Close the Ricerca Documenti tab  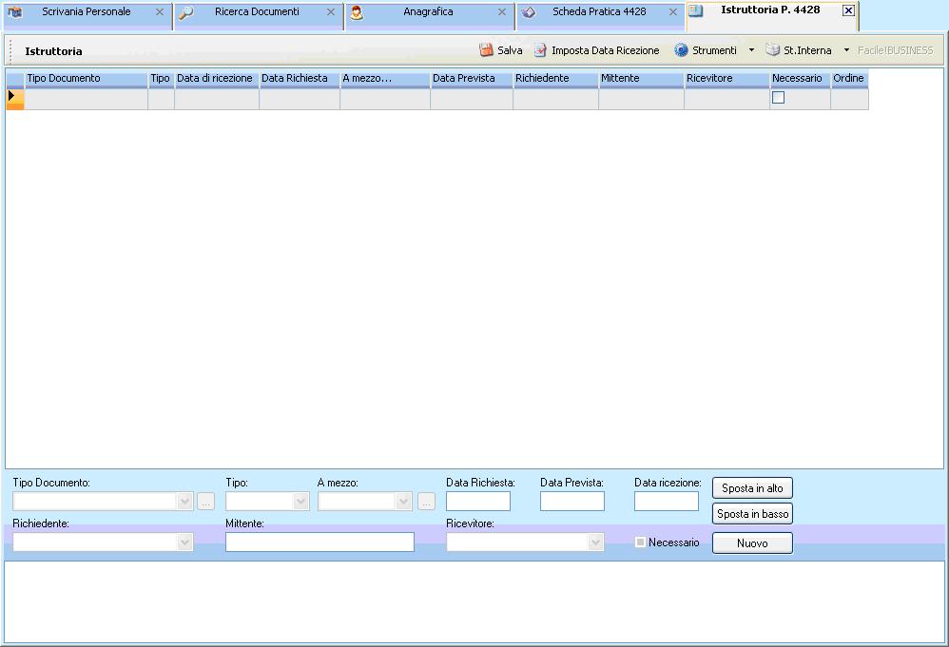tap(331, 11)
